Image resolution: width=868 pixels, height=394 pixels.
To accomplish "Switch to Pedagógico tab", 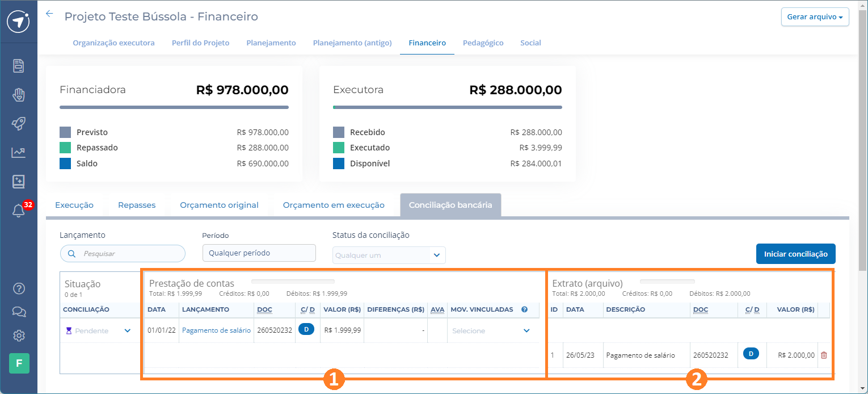I will [x=483, y=43].
